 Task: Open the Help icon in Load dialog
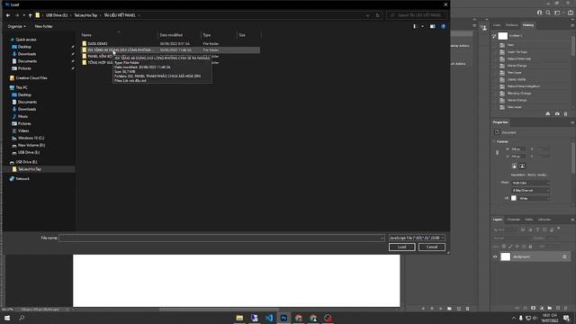(444, 26)
